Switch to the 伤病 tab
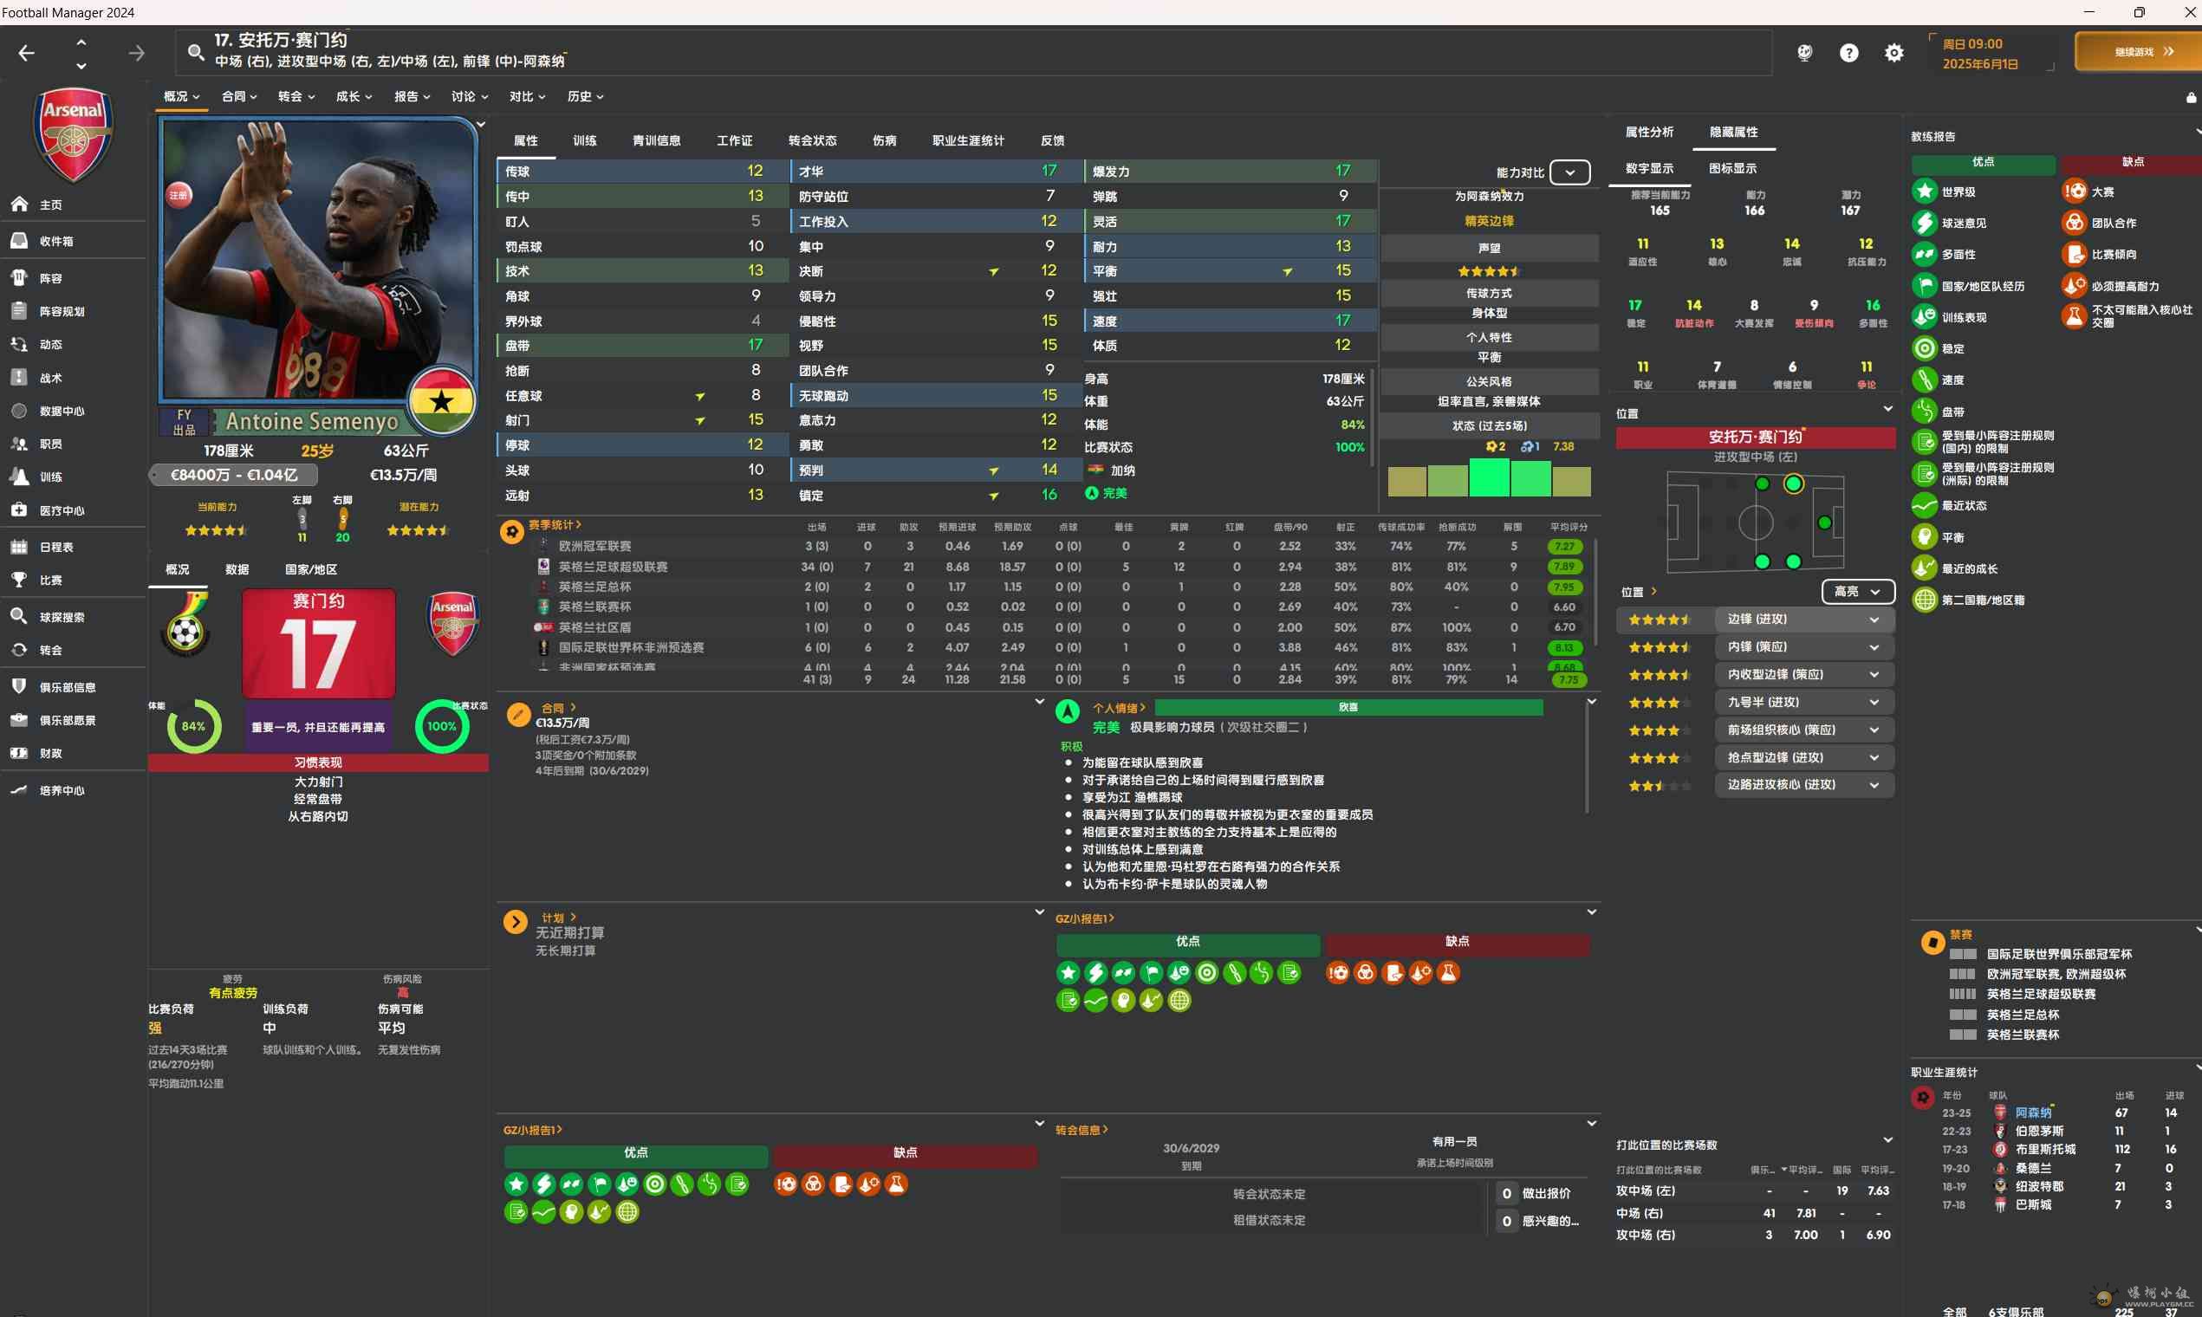Viewport: 2202px width, 1317px height. pyautogui.click(x=884, y=140)
